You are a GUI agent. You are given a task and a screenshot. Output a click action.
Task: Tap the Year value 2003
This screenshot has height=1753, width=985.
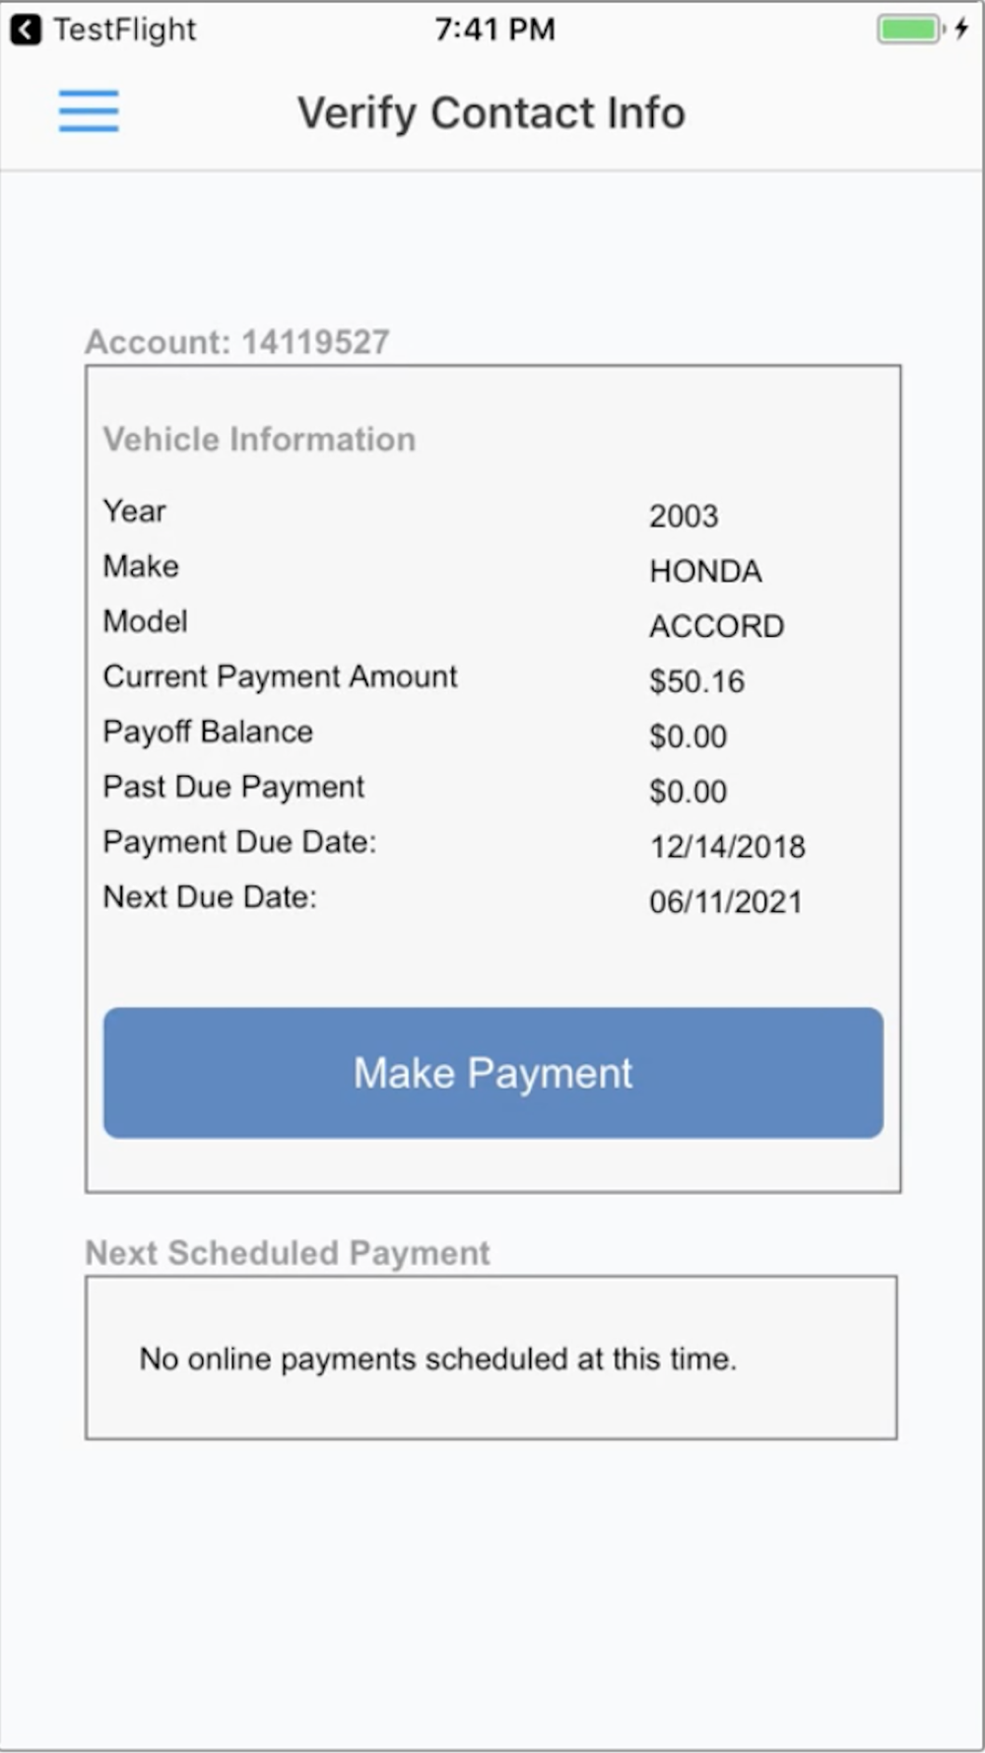[684, 516]
